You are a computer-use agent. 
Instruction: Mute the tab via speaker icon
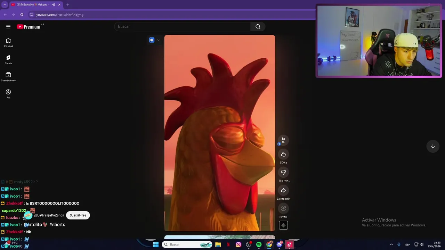point(54,5)
